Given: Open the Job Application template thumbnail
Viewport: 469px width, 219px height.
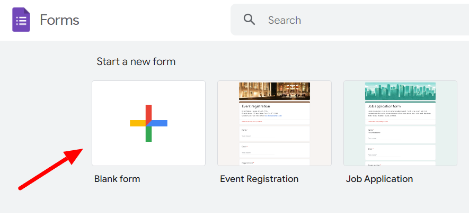Looking at the screenshot, I should [400, 123].
